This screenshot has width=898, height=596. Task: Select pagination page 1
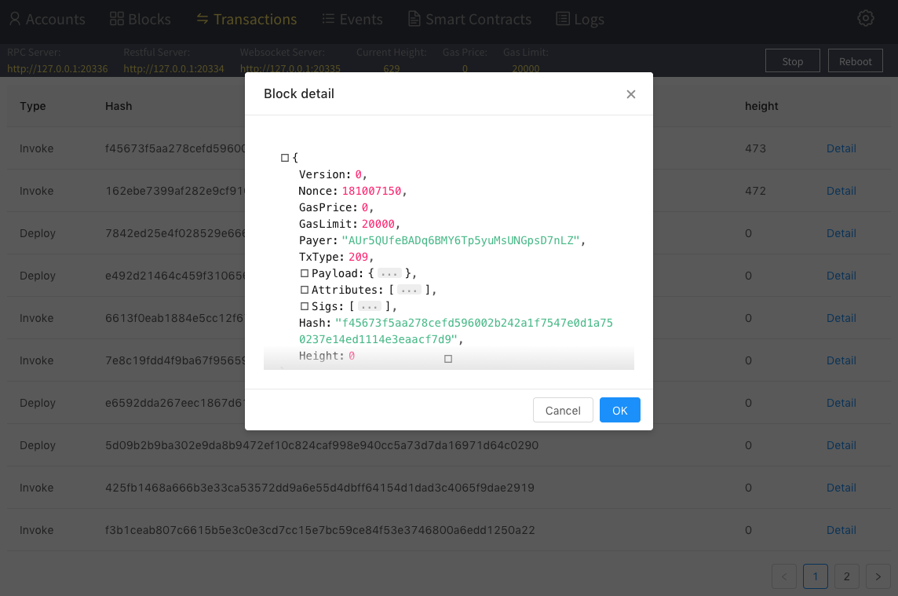tap(816, 576)
